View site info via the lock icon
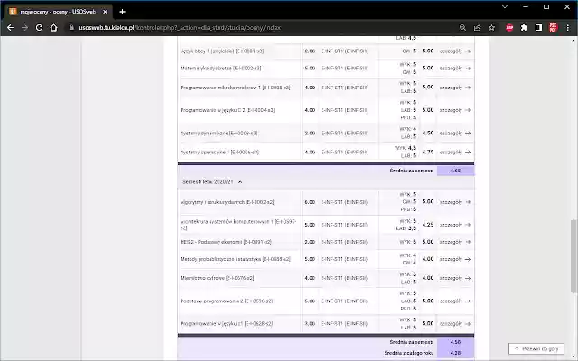This screenshot has width=578, height=361. click(71, 28)
